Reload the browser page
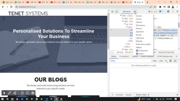 click(11, 7)
